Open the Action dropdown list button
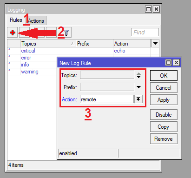 (138, 99)
